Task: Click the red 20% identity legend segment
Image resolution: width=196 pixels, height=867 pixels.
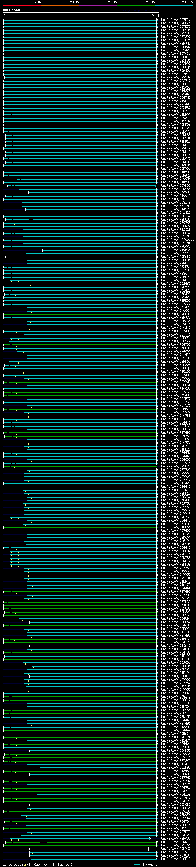Action: pos(22,6)
